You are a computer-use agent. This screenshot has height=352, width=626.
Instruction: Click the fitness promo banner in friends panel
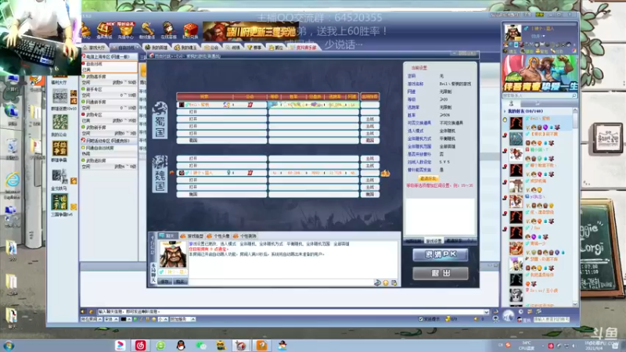pyautogui.click(x=540, y=74)
